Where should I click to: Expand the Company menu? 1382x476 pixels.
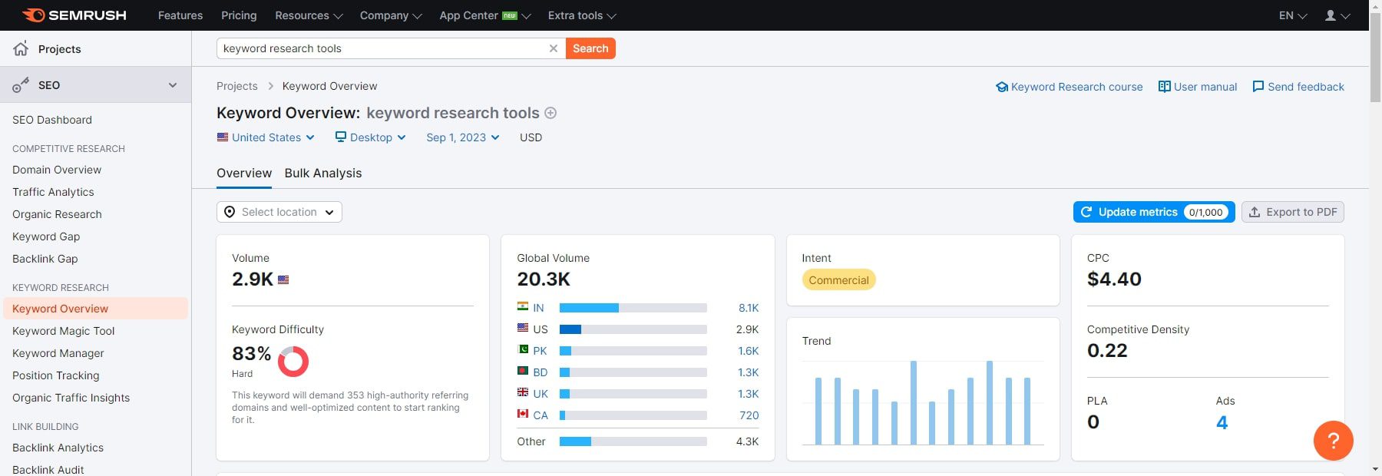pyautogui.click(x=391, y=15)
